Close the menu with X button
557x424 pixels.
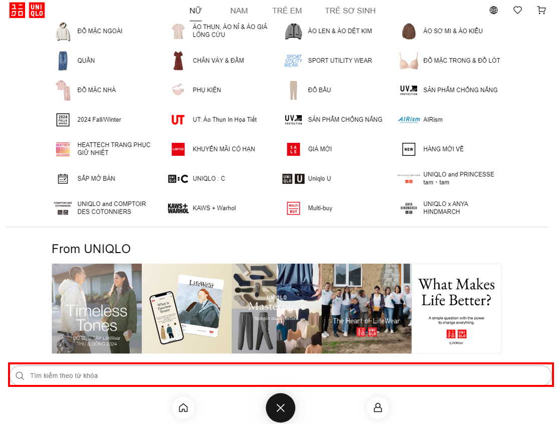coord(280,408)
